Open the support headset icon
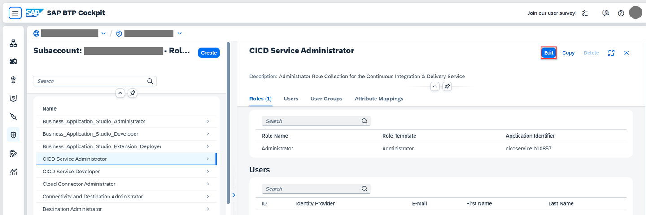 pyautogui.click(x=606, y=13)
